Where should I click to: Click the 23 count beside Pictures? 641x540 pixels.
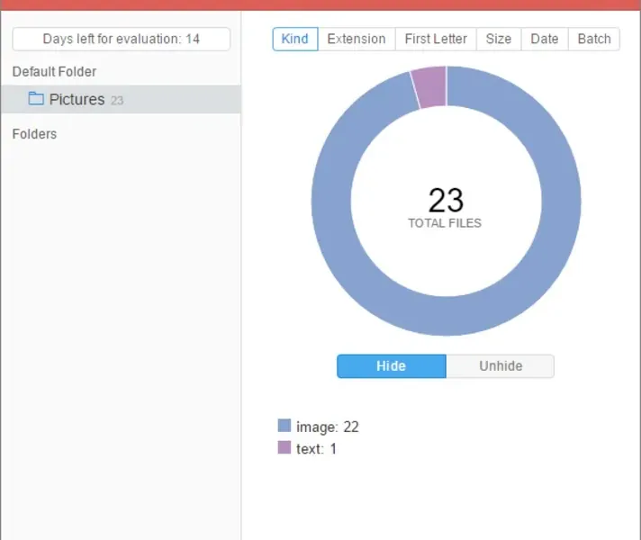[117, 101]
